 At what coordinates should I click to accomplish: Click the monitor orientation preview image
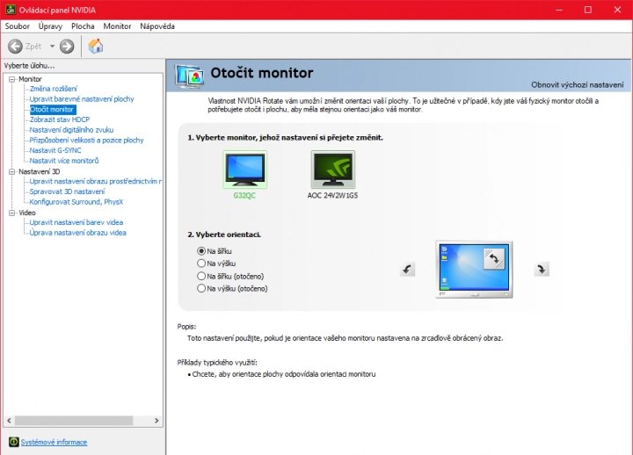475,270
